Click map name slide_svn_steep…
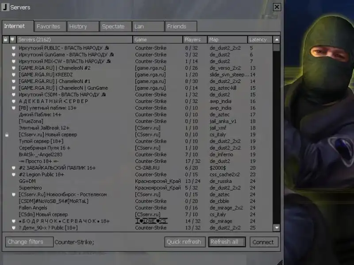The height and width of the screenshot is (265, 354). pos(229,75)
